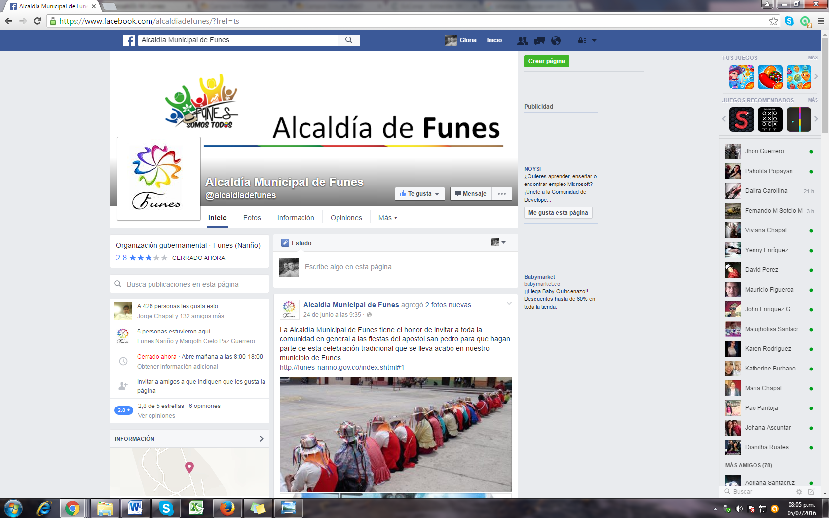The width and height of the screenshot is (829, 518).
Task: Go back with browser back arrow
Action: 8,21
